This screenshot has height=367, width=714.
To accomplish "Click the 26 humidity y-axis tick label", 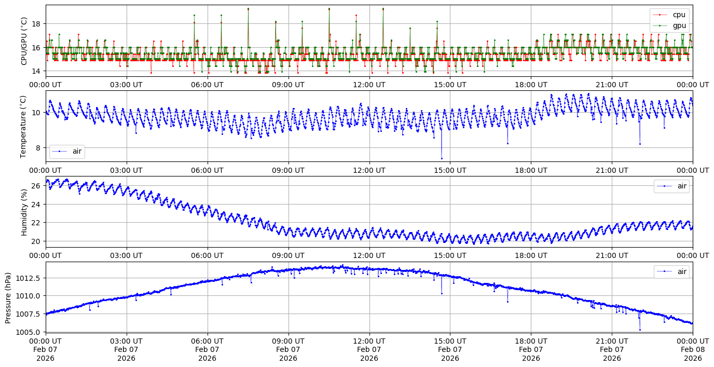I will pos(36,186).
